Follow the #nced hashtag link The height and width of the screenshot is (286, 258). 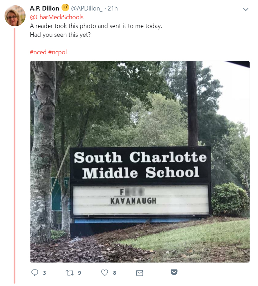pyautogui.click(x=38, y=52)
